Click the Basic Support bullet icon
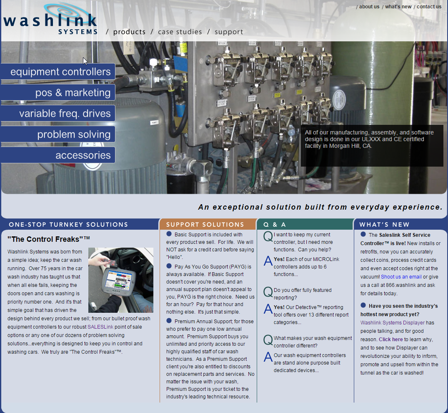Image resolution: width=448 pixels, height=413 pixels. pos(169,234)
